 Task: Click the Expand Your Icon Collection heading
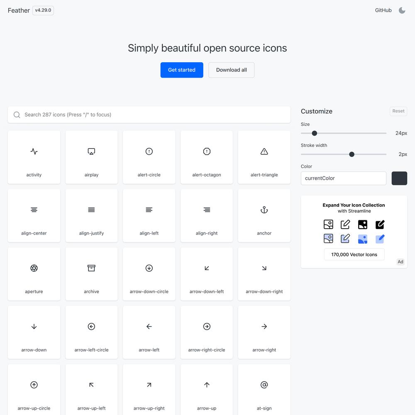(354, 205)
